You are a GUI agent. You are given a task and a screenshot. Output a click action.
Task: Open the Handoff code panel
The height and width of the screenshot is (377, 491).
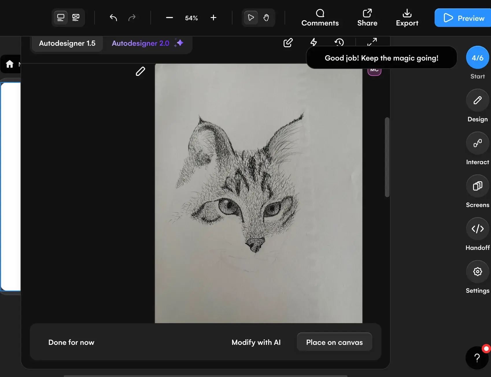(x=477, y=229)
